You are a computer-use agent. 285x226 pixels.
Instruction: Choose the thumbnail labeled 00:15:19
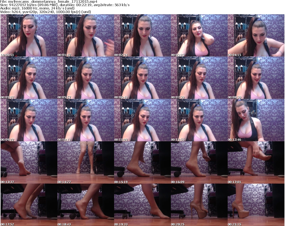point(142,162)
